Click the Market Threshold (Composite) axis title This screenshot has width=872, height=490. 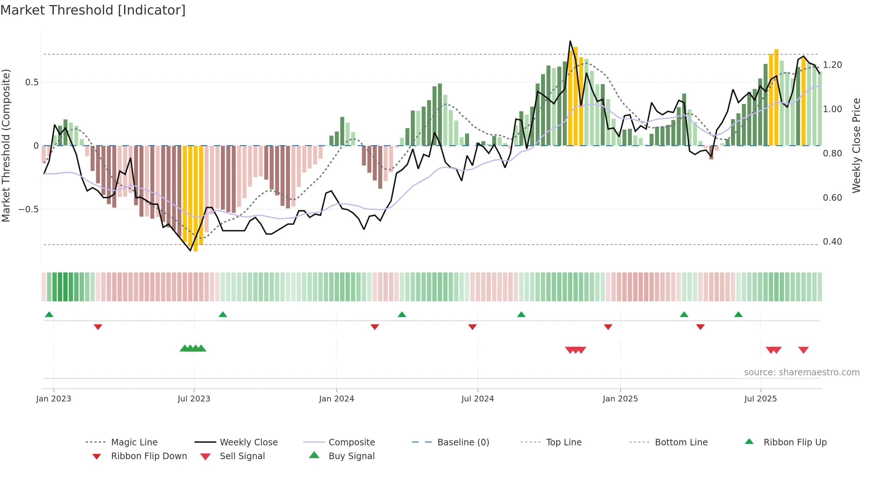6,146
